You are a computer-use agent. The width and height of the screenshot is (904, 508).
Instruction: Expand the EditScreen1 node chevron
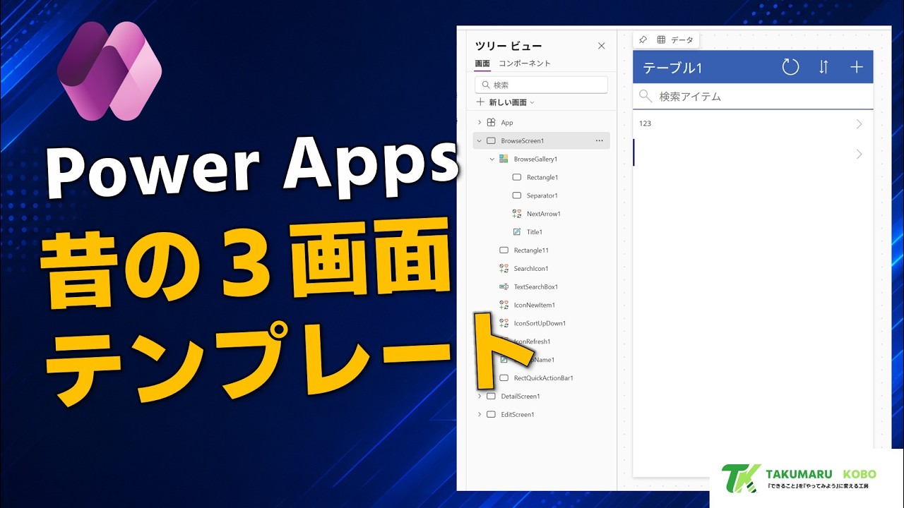pos(480,415)
